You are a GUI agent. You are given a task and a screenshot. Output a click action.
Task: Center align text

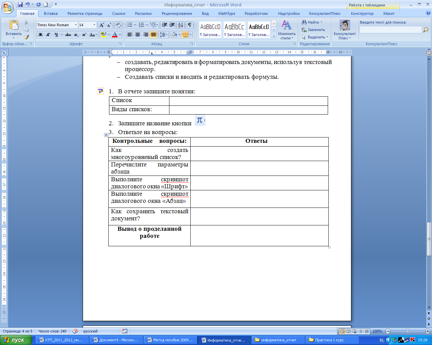pyautogui.click(x=138, y=35)
